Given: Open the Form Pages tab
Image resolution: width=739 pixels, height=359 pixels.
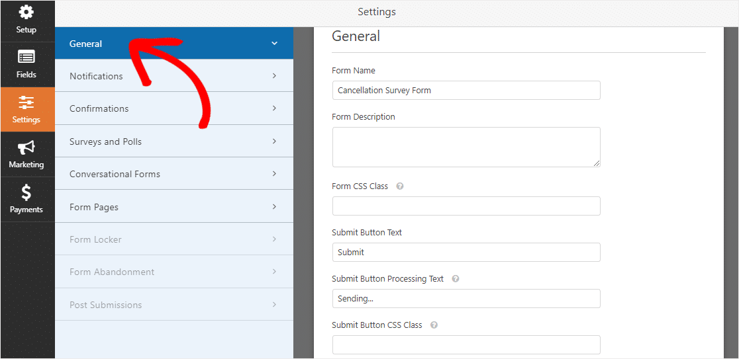Looking at the screenshot, I should (x=174, y=206).
